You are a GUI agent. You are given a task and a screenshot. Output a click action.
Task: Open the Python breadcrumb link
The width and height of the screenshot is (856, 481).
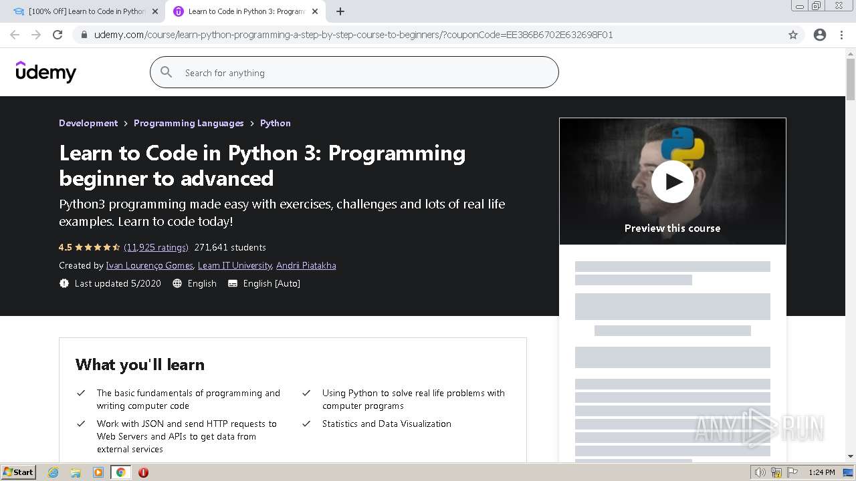[276, 123]
